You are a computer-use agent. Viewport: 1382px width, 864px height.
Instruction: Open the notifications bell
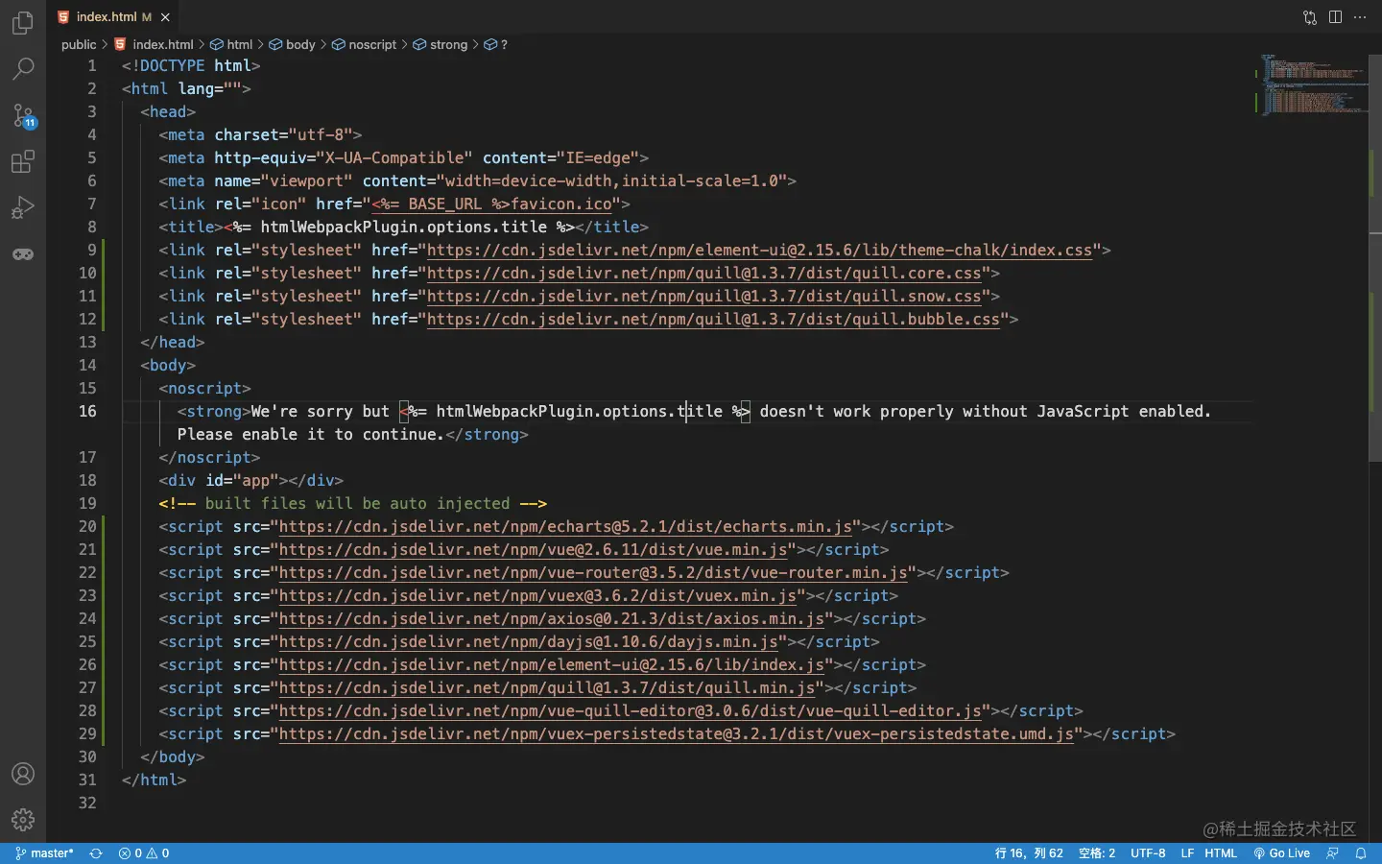pos(1361,853)
